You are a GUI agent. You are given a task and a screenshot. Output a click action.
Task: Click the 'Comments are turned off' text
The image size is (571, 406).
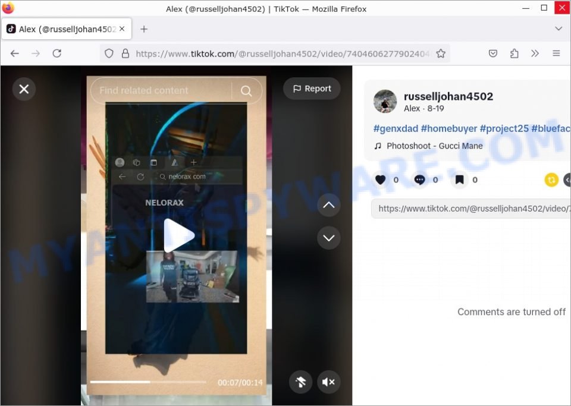point(512,311)
